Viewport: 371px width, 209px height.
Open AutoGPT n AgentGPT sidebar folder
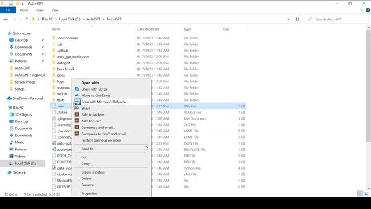click(30, 75)
